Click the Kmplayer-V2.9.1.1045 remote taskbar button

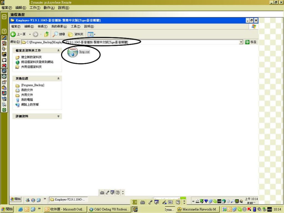click(x=69, y=200)
